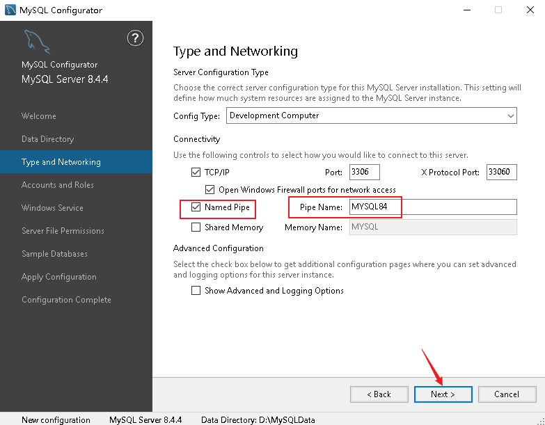Click the Next button
This screenshot has width=545, height=425.
(x=443, y=394)
